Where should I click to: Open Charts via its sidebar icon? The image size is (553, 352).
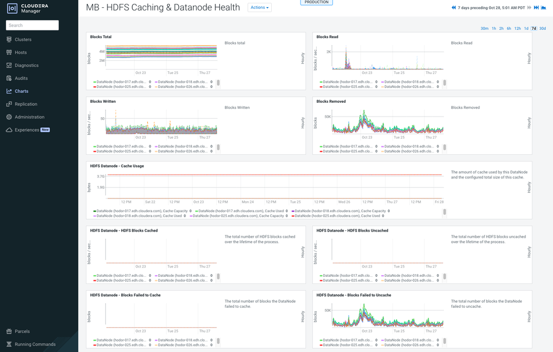point(9,91)
